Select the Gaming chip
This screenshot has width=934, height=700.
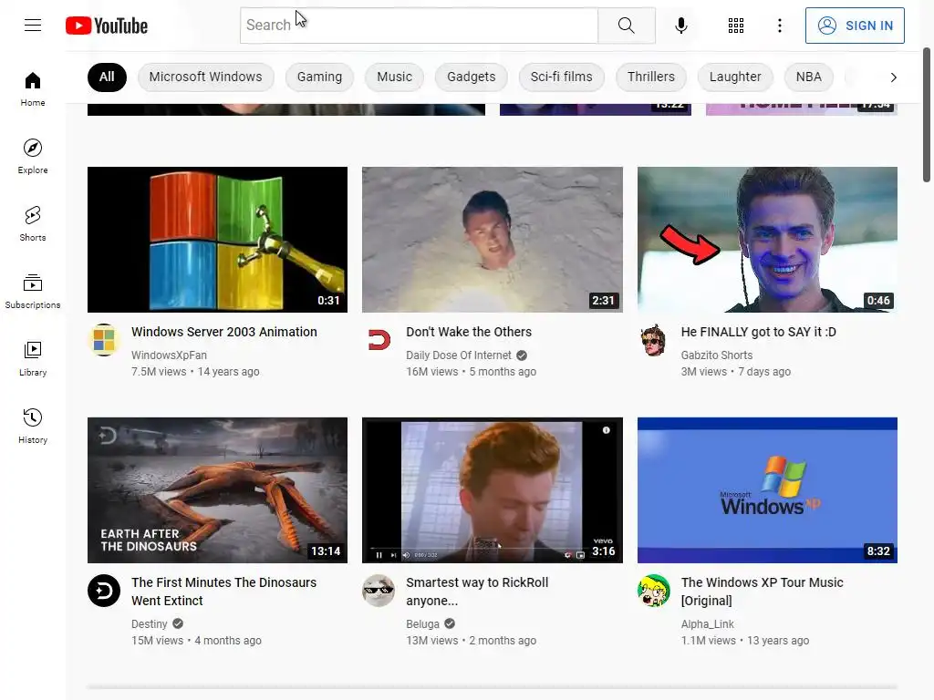point(319,77)
